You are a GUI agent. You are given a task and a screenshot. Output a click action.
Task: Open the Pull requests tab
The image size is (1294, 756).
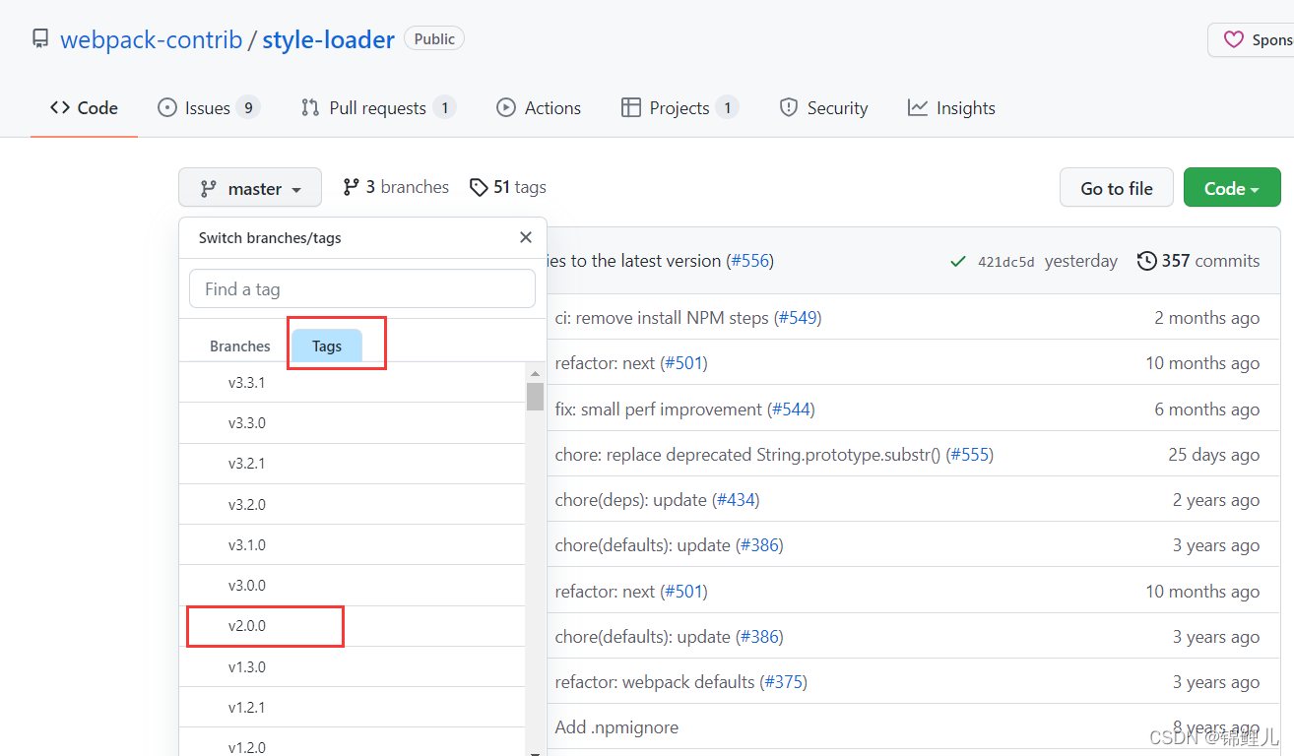click(378, 108)
